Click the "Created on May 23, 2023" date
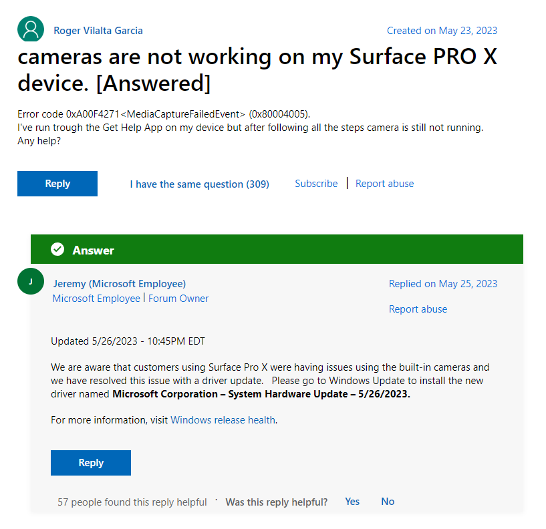 pyautogui.click(x=442, y=31)
